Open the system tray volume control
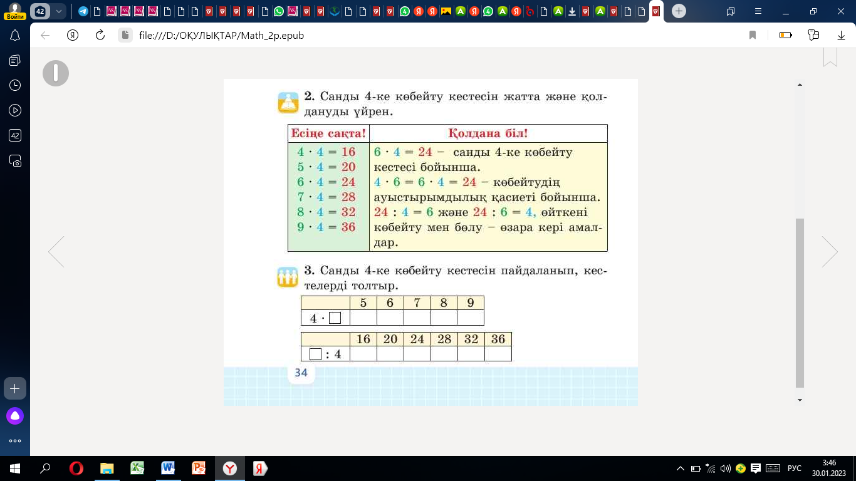 (x=726, y=468)
